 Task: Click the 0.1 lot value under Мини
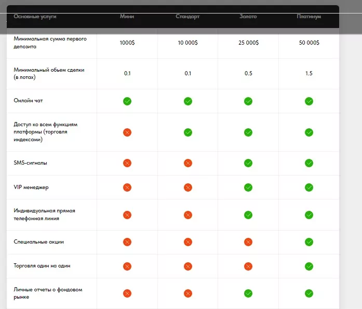click(x=127, y=73)
